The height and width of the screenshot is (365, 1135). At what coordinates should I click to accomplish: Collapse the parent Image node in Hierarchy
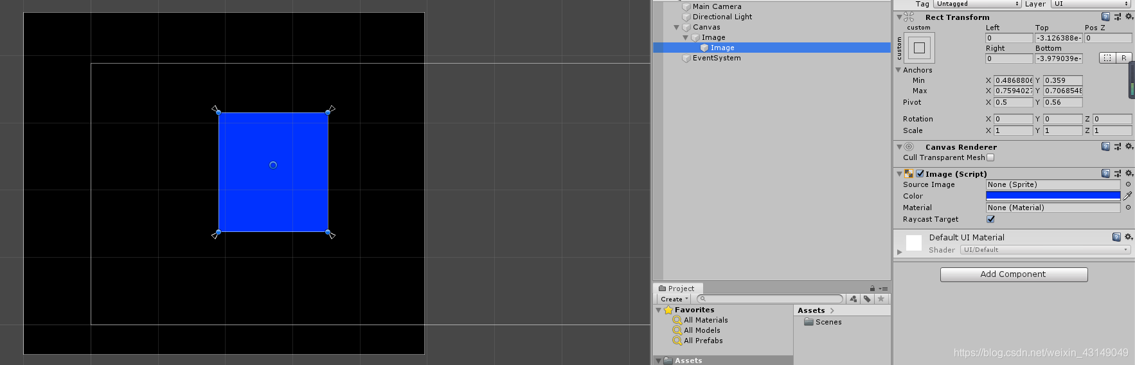685,37
